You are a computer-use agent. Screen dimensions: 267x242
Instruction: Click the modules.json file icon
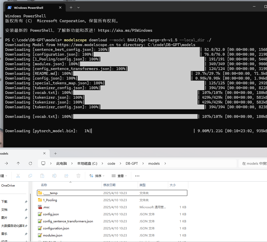[x=40, y=235]
